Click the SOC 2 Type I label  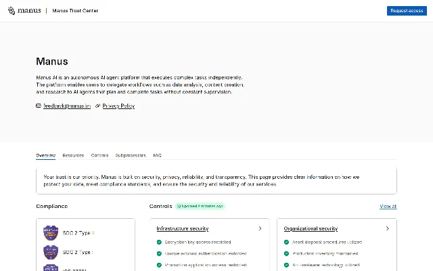(x=78, y=252)
